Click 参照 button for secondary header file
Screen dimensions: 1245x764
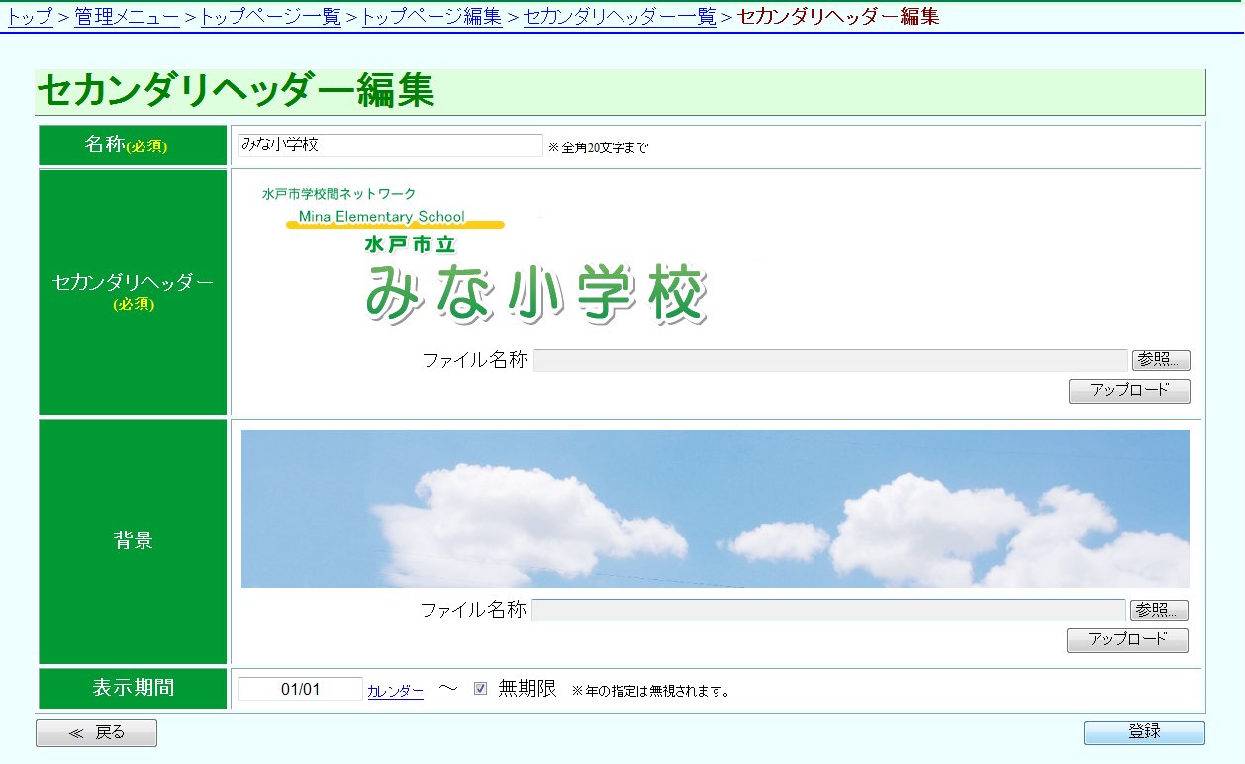[x=1161, y=360]
